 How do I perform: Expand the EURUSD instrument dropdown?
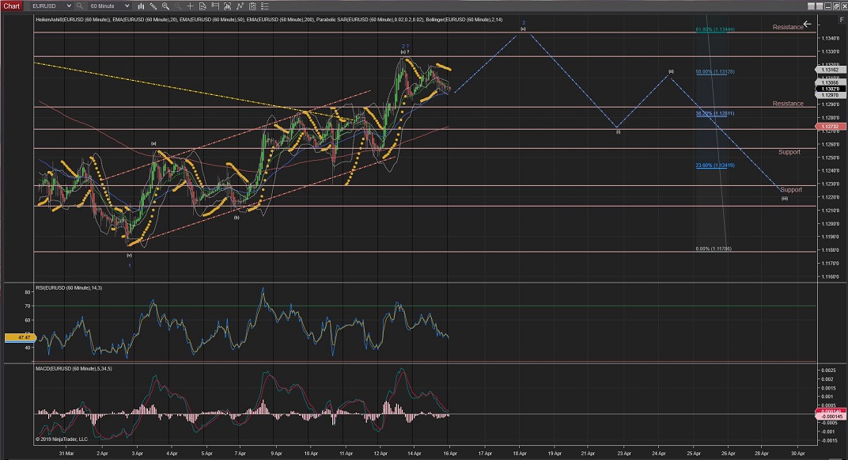point(69,6)
